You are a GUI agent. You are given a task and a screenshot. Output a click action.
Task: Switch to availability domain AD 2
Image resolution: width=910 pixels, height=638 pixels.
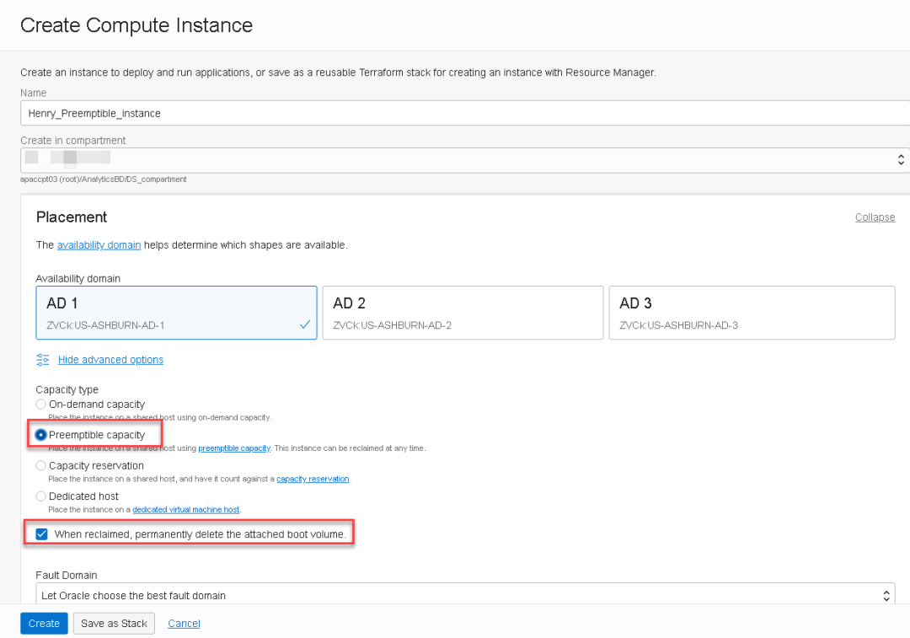coord(463,313)
